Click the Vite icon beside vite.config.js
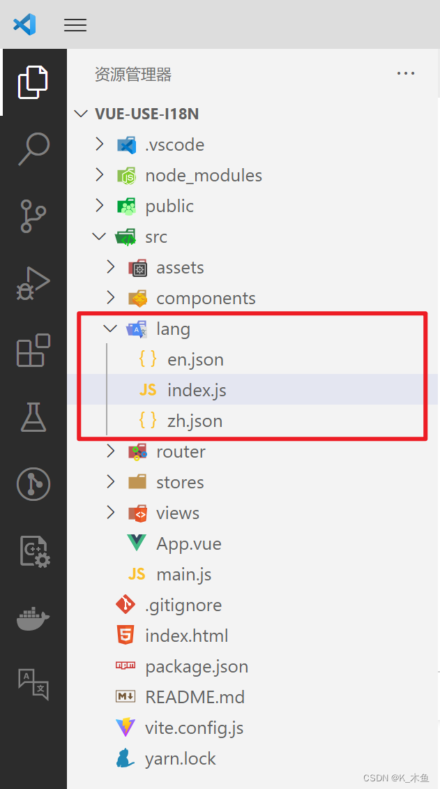 click(126, 727)
